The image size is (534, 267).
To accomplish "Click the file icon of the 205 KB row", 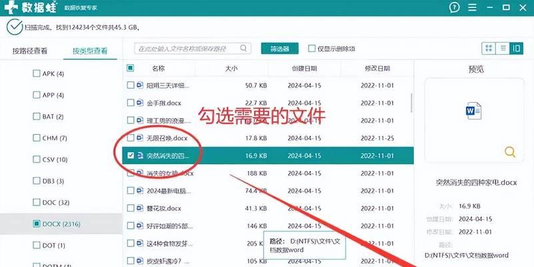I will point(140,243).
